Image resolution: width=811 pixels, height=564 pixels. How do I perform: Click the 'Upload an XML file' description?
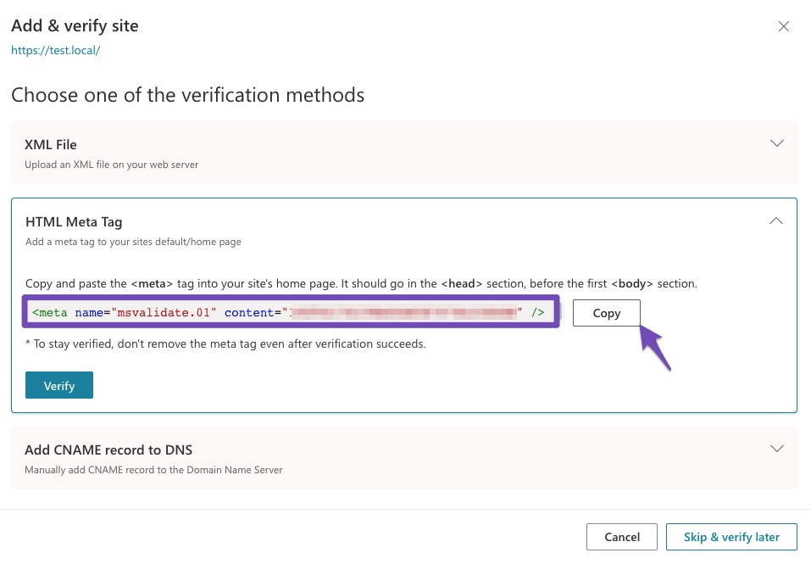tap(111, 165)
